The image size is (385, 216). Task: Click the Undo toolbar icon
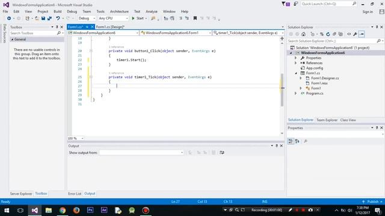tap(58, 19)
